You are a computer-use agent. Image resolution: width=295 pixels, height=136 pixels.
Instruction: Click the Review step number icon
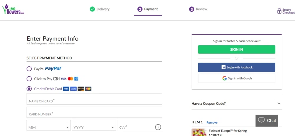point(191,9)
